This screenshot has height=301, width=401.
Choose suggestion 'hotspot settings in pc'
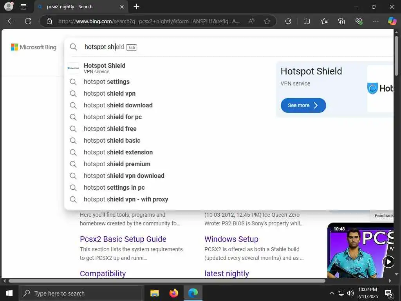click(x=169, y=188)
